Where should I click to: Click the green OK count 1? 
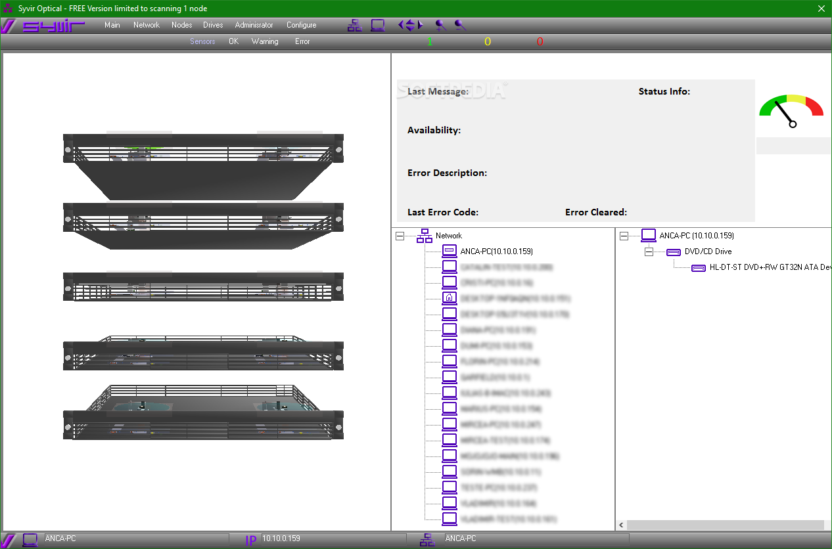430,42
